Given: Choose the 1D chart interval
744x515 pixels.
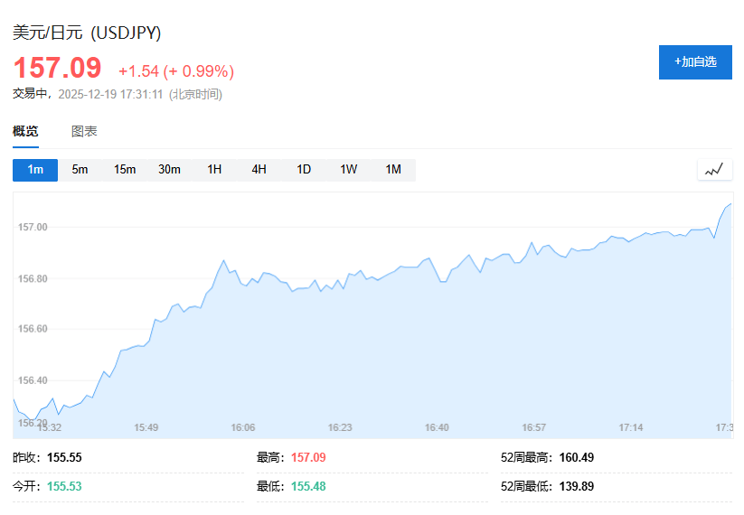Looking at the screenshot, I should 304,170.
